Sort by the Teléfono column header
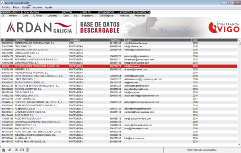 [117, 40]
